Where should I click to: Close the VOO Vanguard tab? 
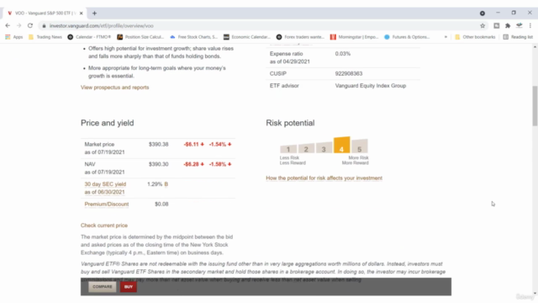[82, 13]
